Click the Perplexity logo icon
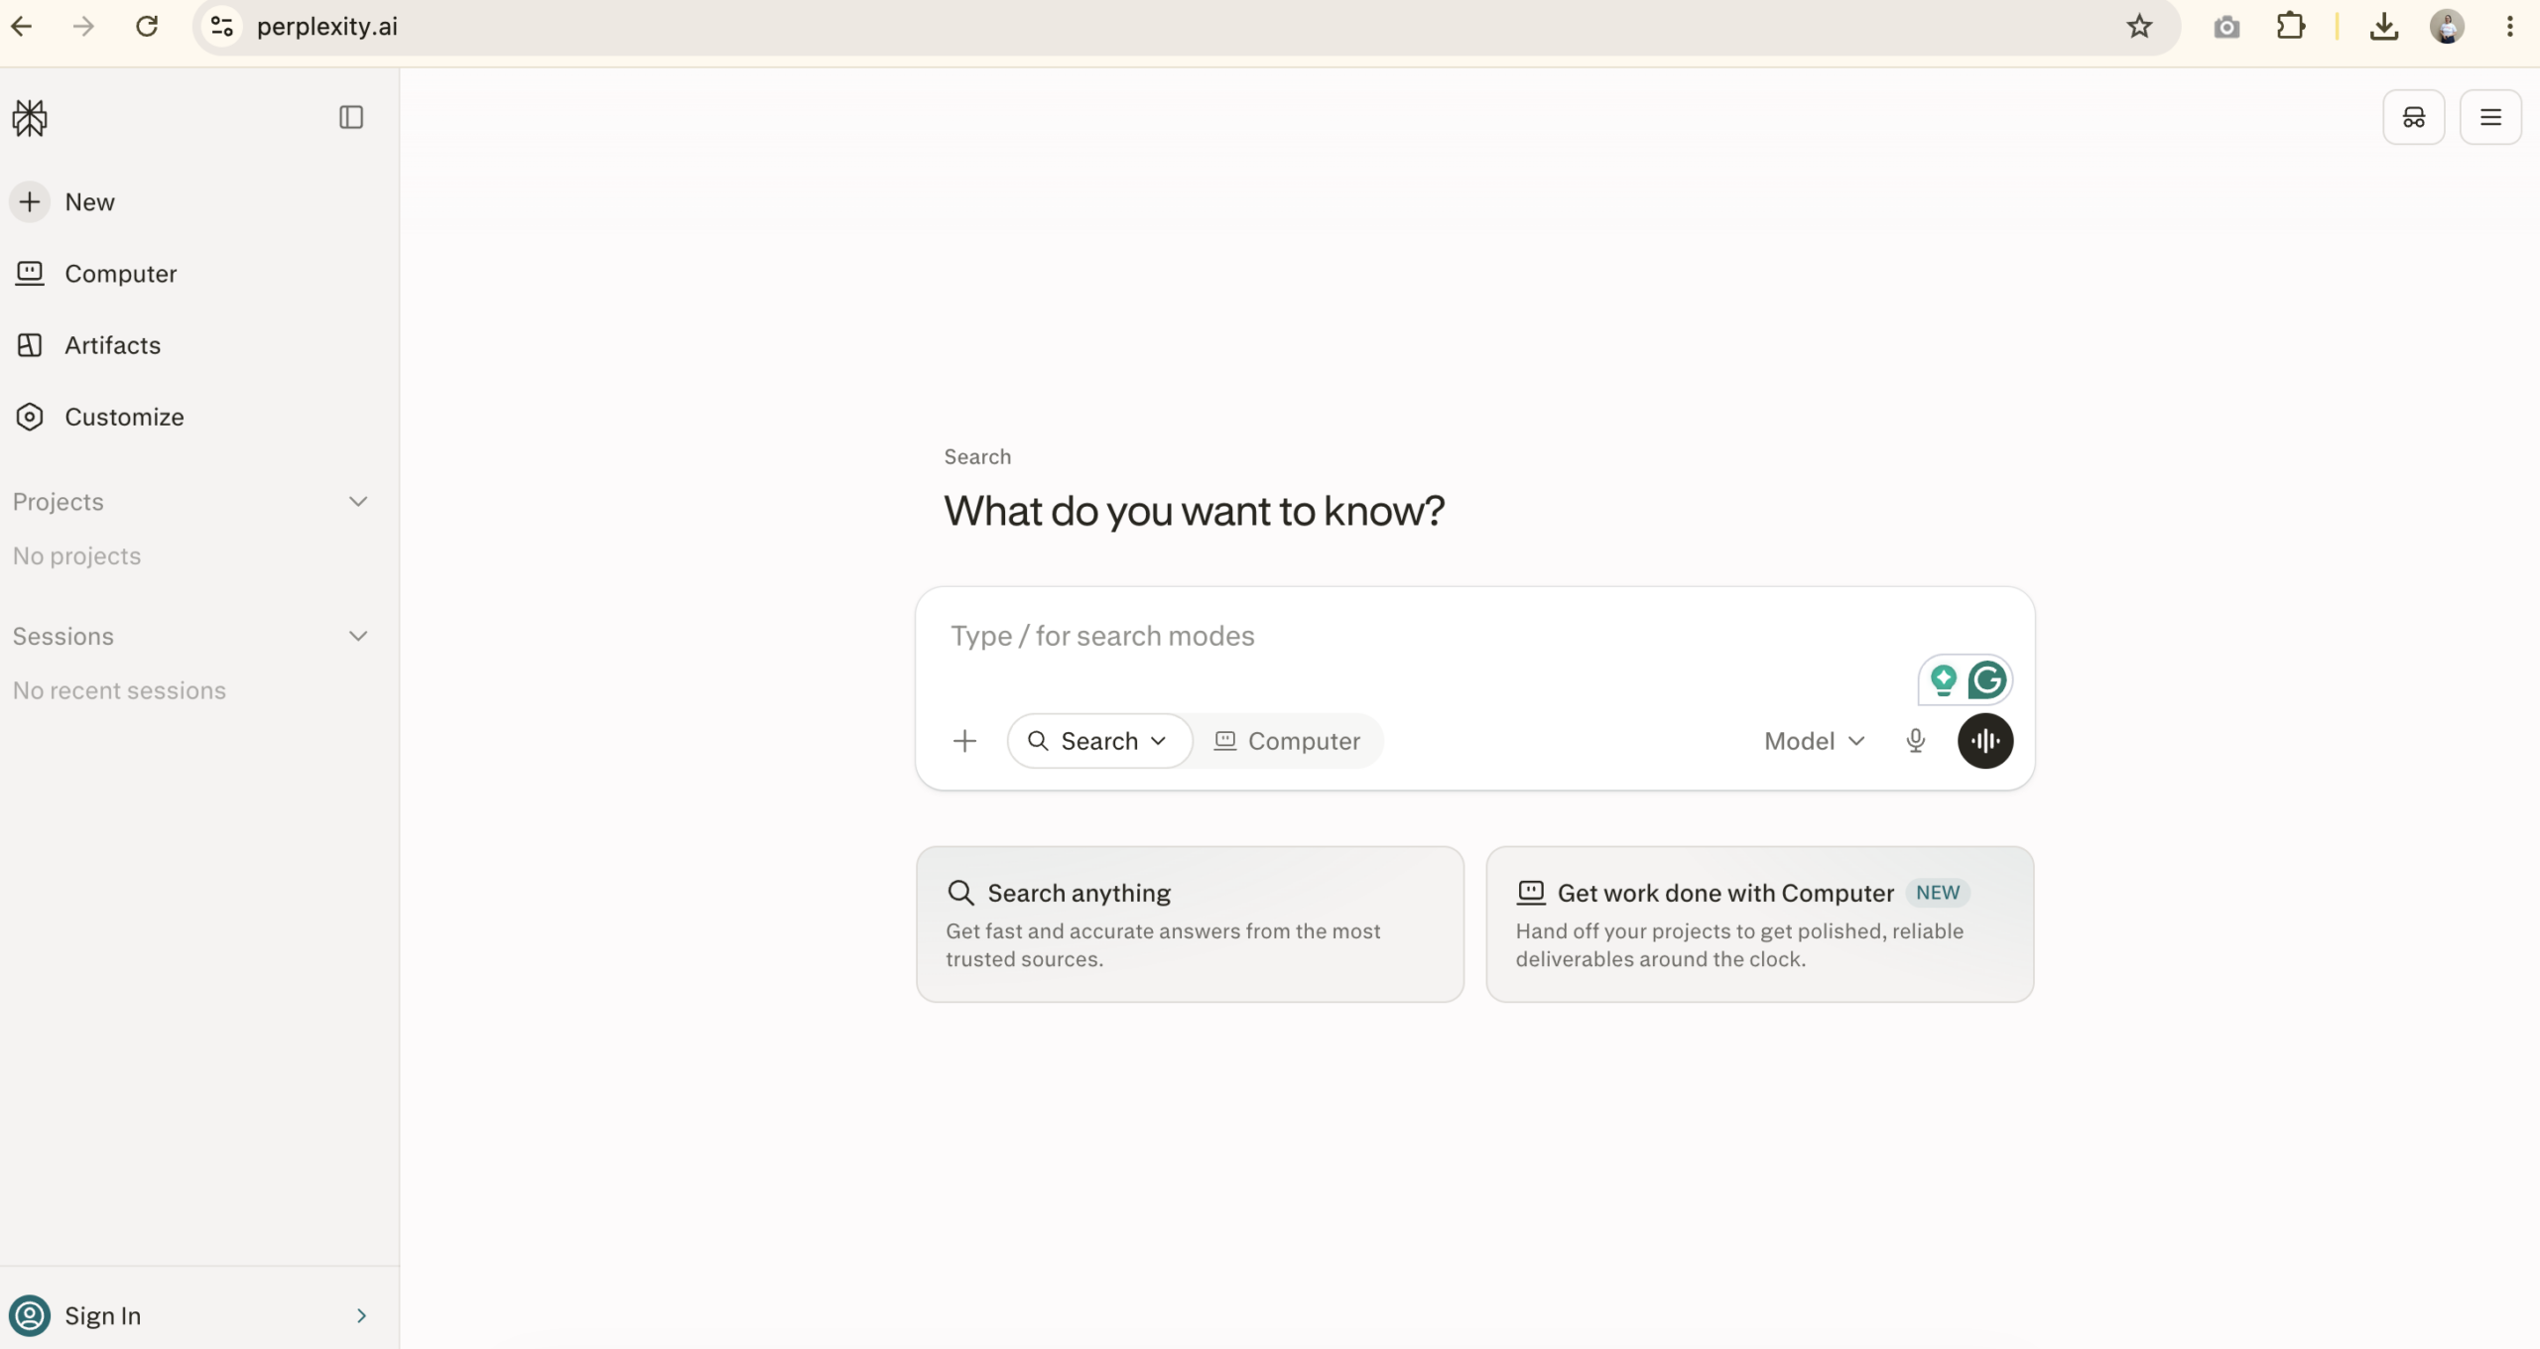 [x=30, y=118]
